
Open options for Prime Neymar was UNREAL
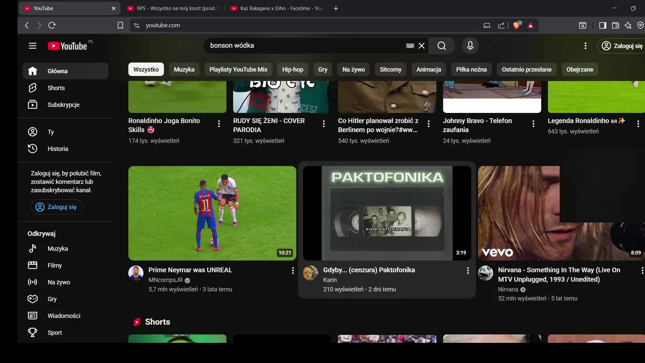click(293, 271)
